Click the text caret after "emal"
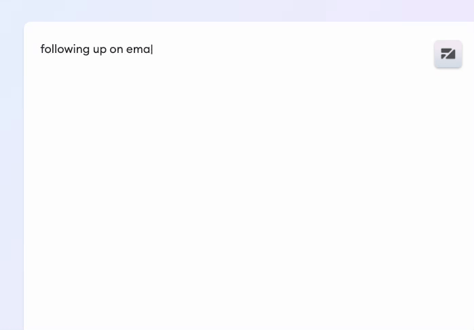 [x=152, y=50]
